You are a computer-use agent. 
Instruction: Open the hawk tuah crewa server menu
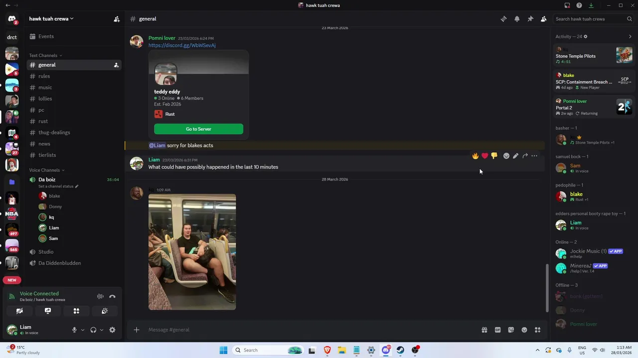[x=51, y=19]
